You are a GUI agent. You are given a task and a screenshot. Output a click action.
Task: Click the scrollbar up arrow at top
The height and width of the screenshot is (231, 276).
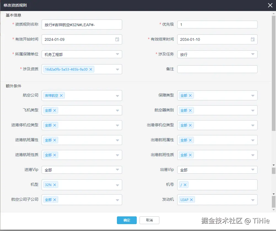pos(274,14)
